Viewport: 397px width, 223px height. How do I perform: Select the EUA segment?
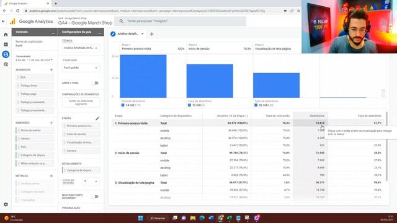35,77
